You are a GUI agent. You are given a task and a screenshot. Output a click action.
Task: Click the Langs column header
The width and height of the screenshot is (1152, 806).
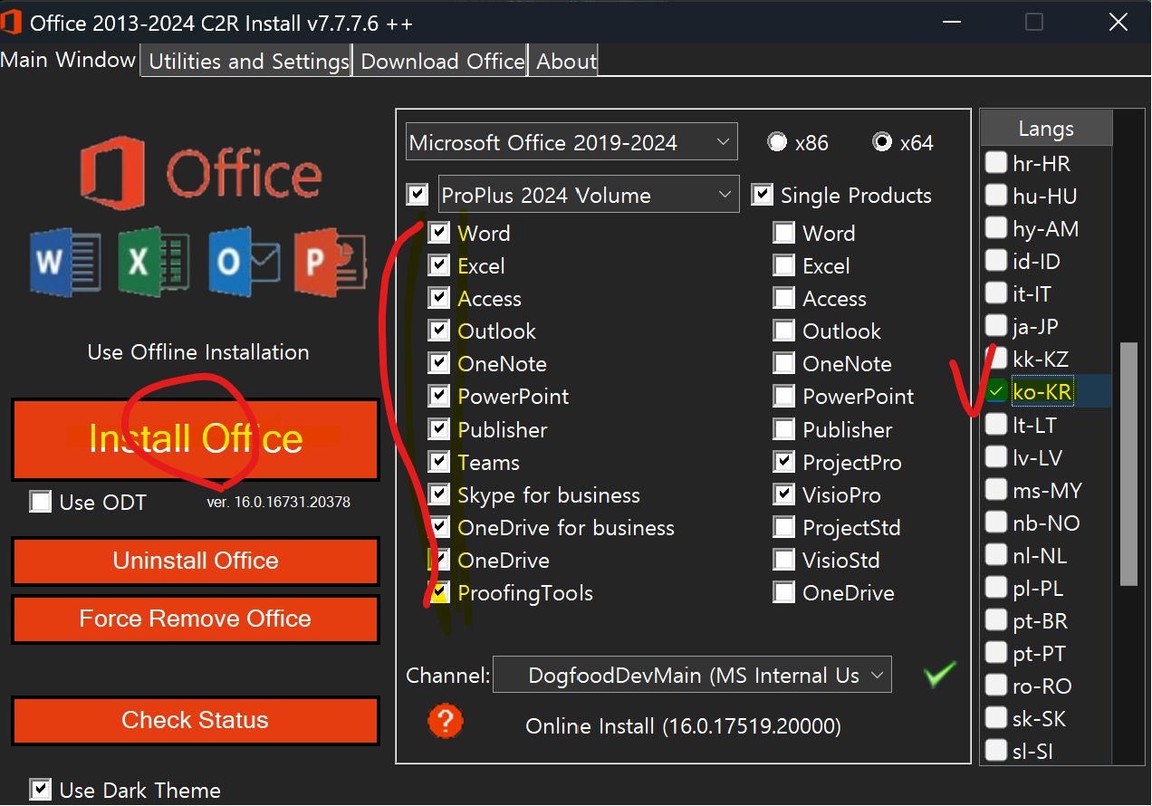pyautogui.click(x=1046, y=129)
